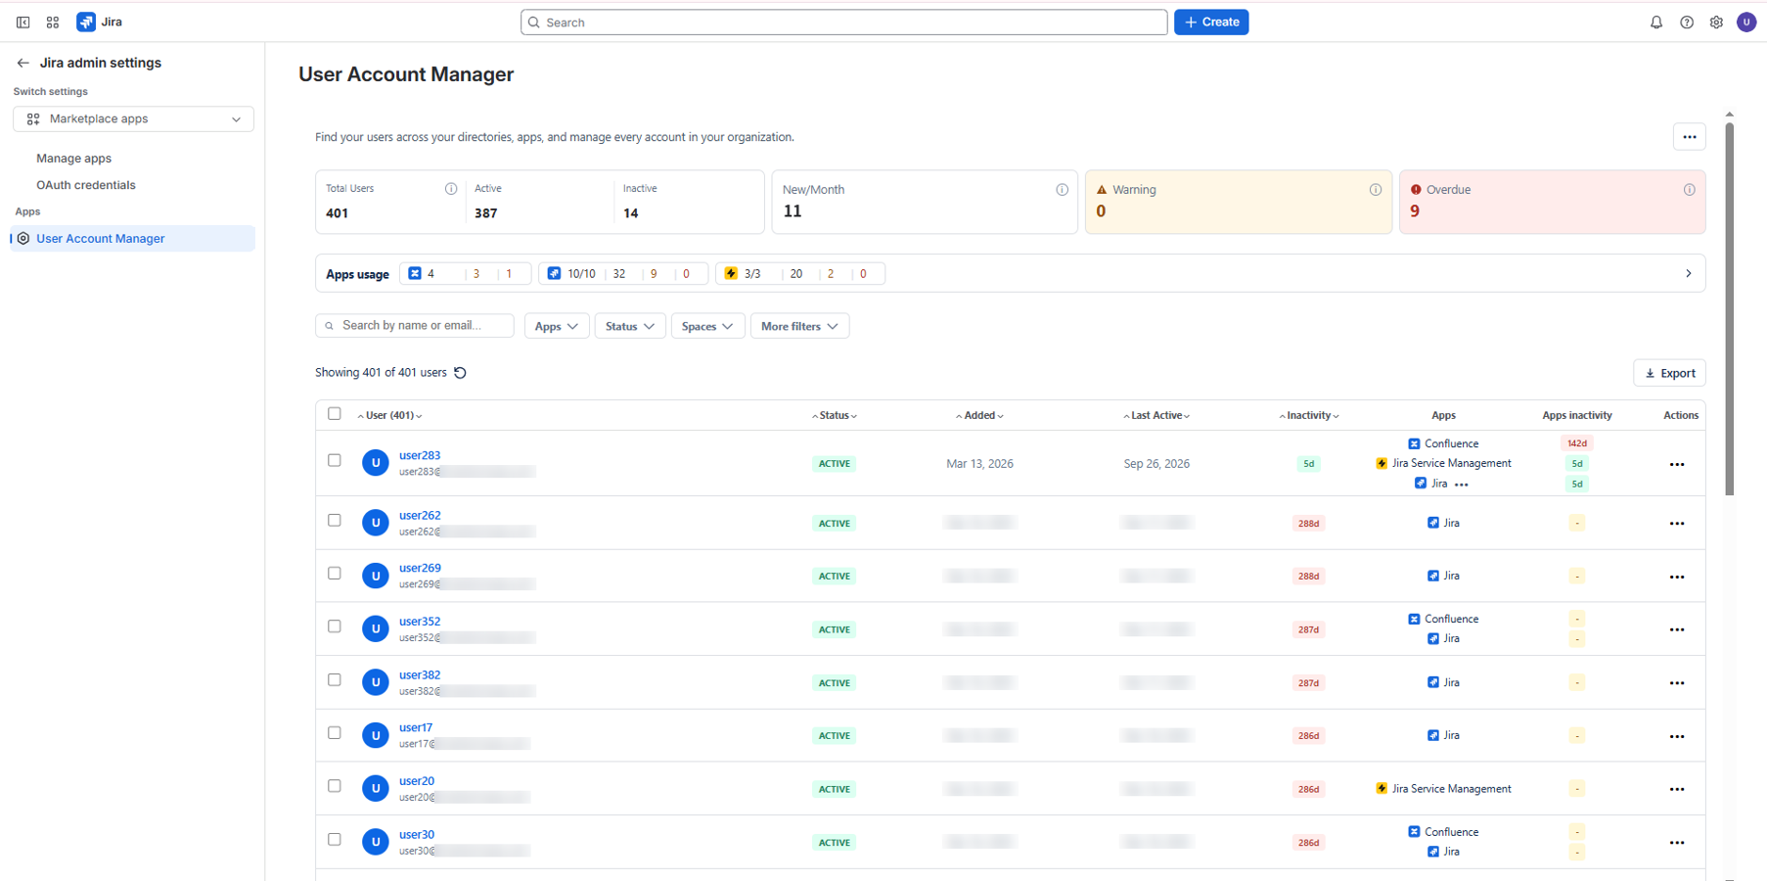Open Manage apps in the sidebar
Viewport: 1767px width, 881px height.
click(74, 159)
